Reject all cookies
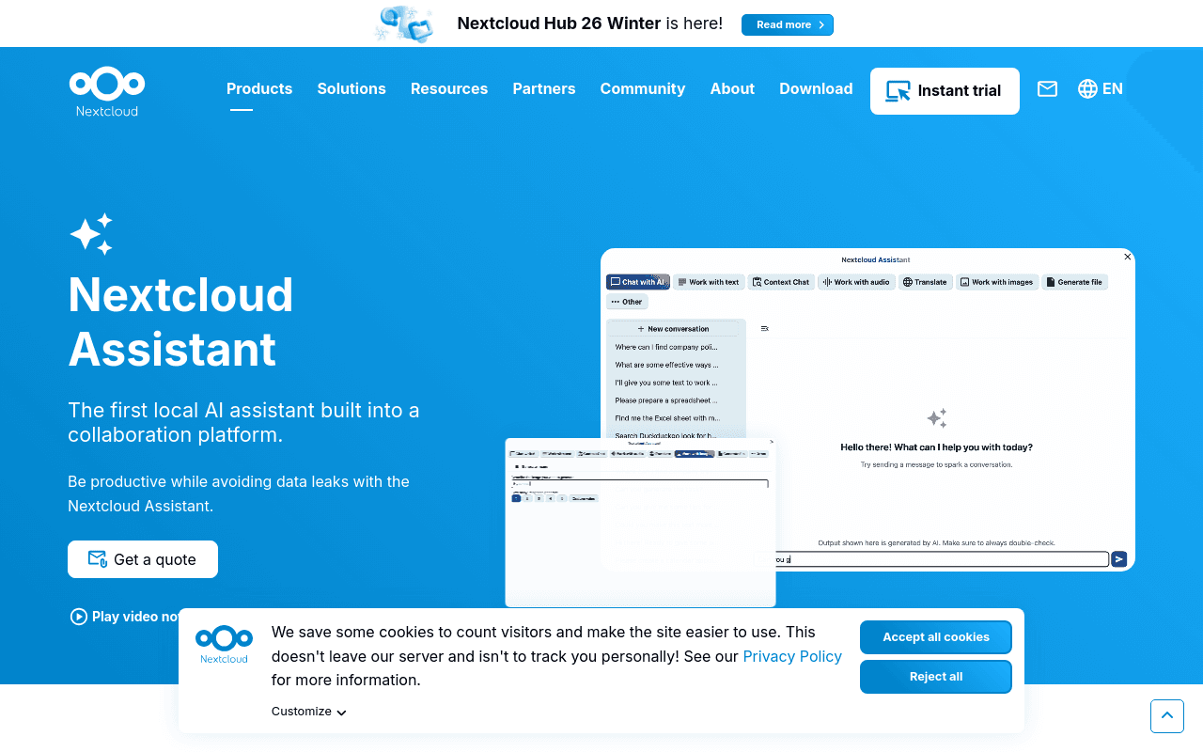Viewport: 1203px width, 752px height. tap(936, 677)
